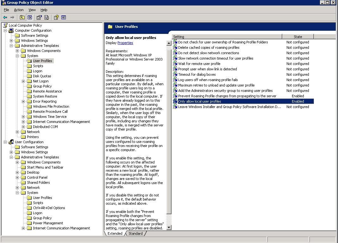Open Properties from the toolbar icon
The height and width of the screenshot is (243, 338).
click(39, 17)
